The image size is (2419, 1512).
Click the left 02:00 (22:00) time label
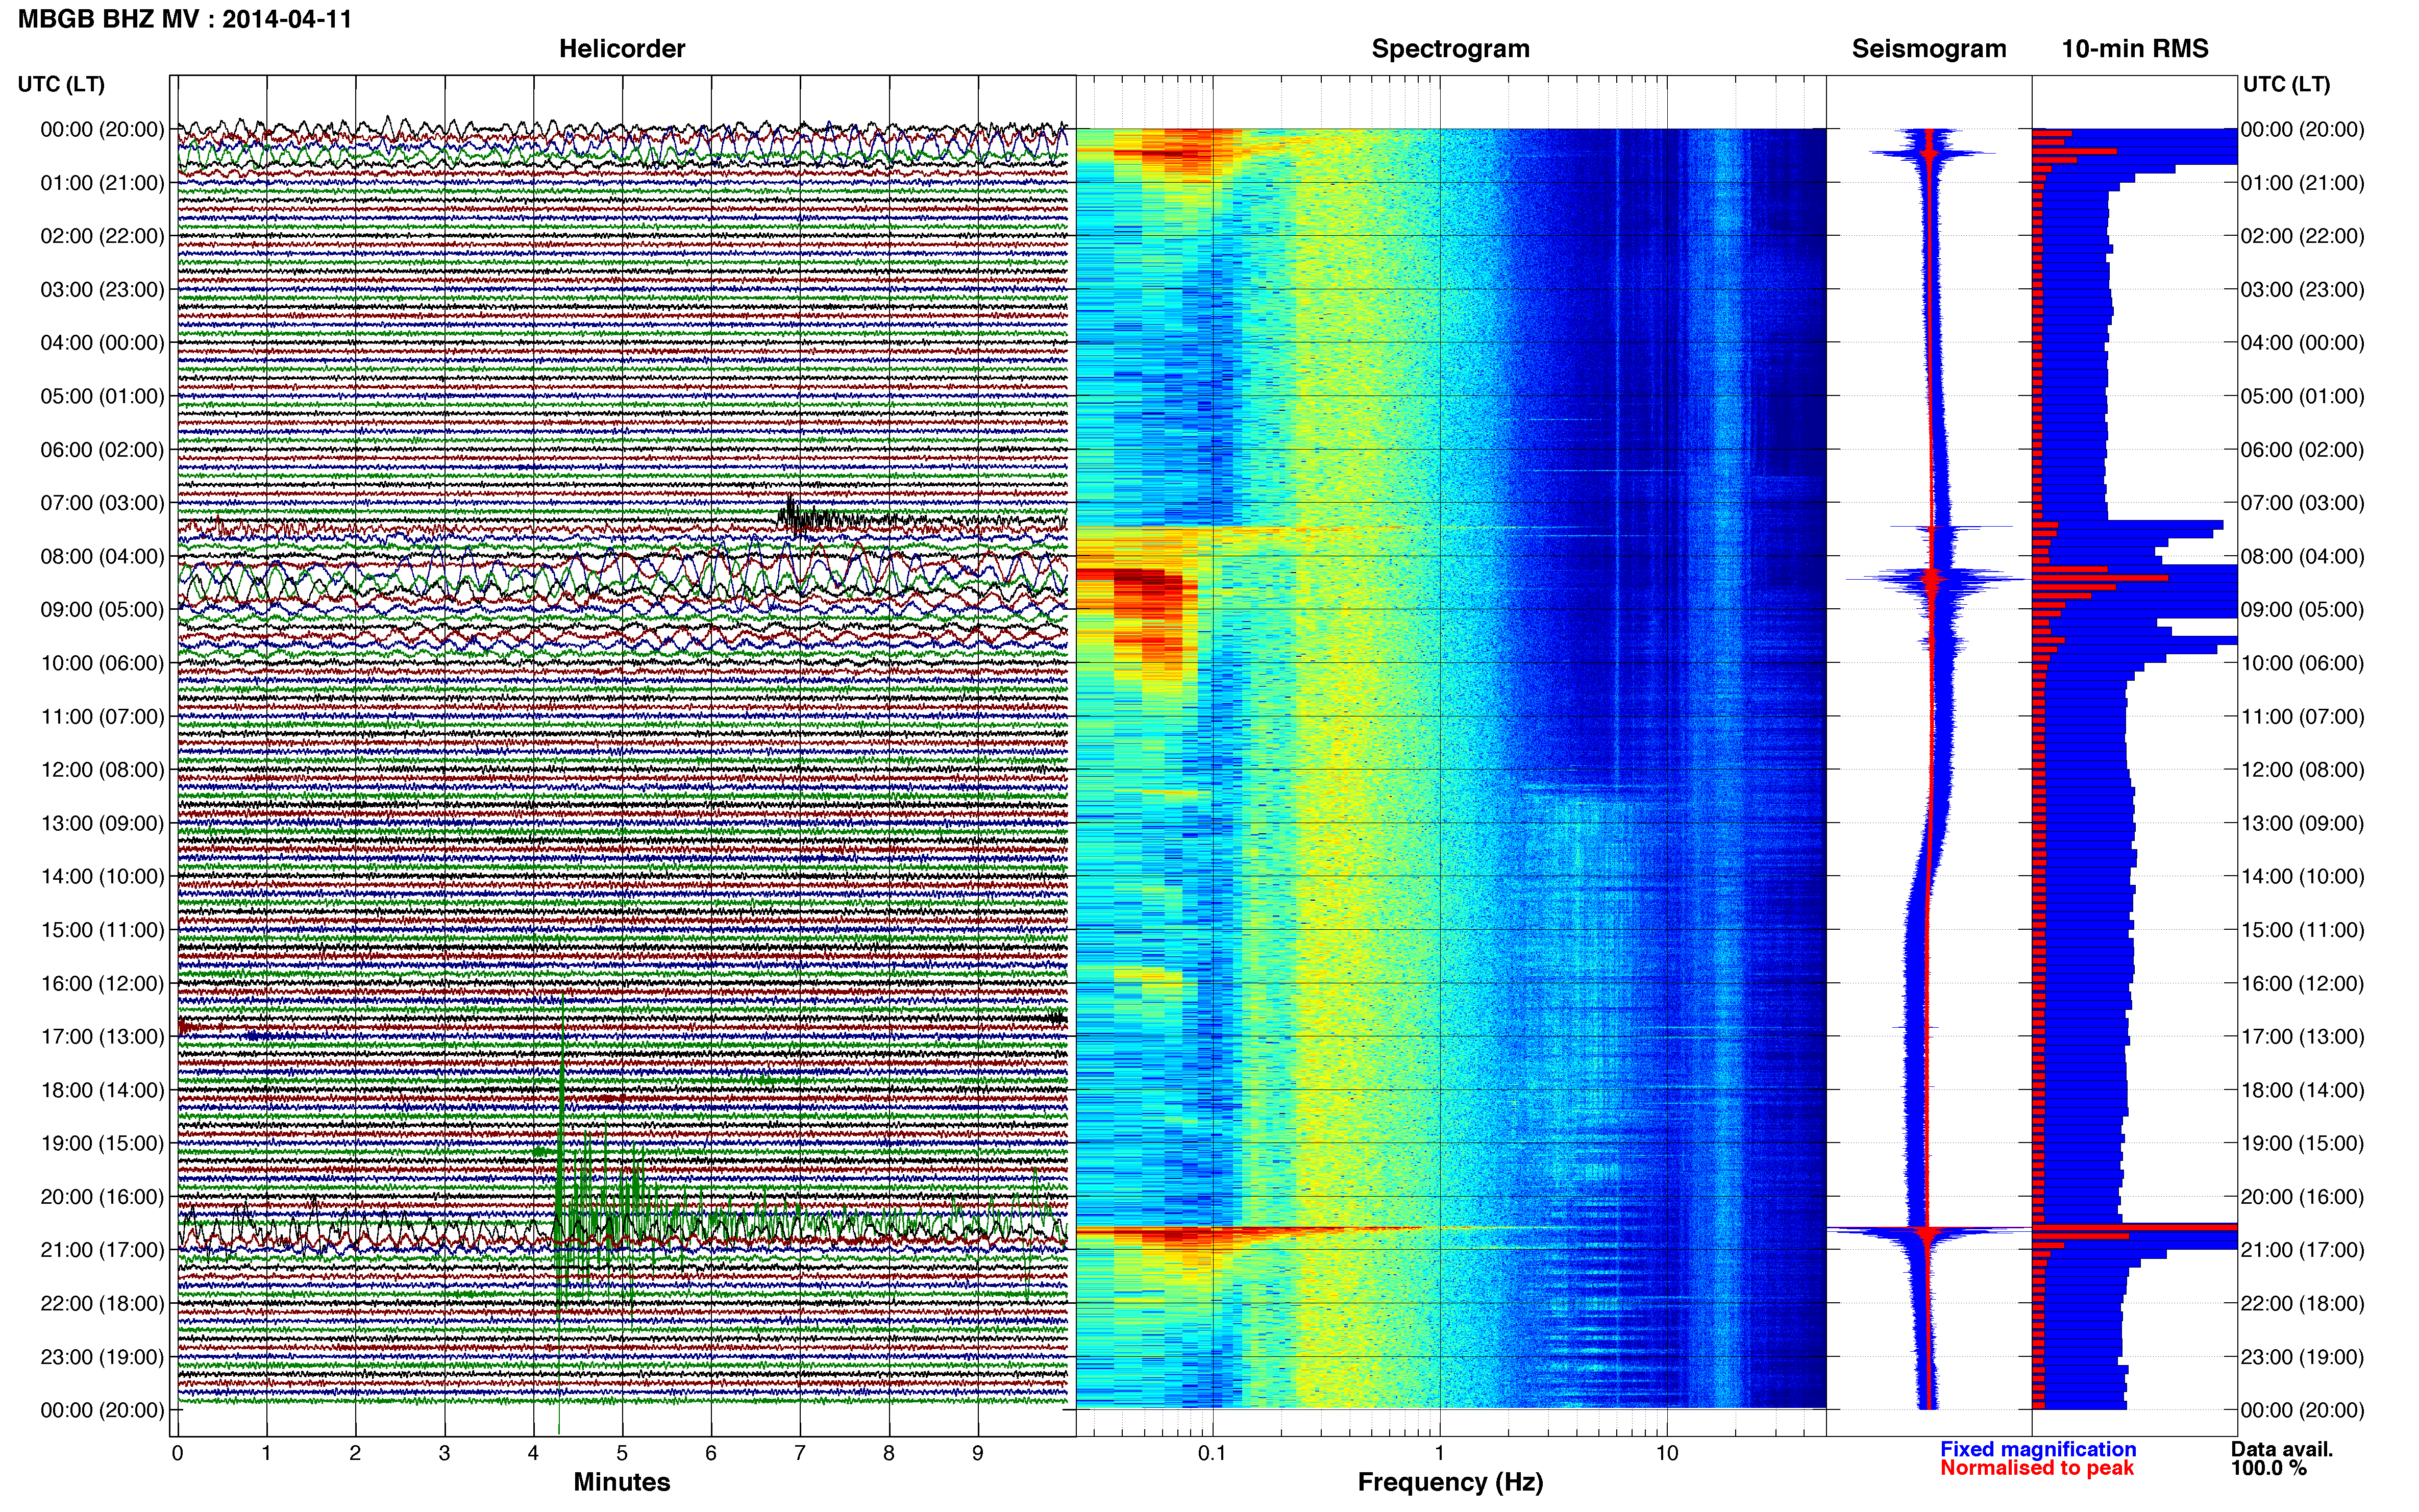pos(102,236)
